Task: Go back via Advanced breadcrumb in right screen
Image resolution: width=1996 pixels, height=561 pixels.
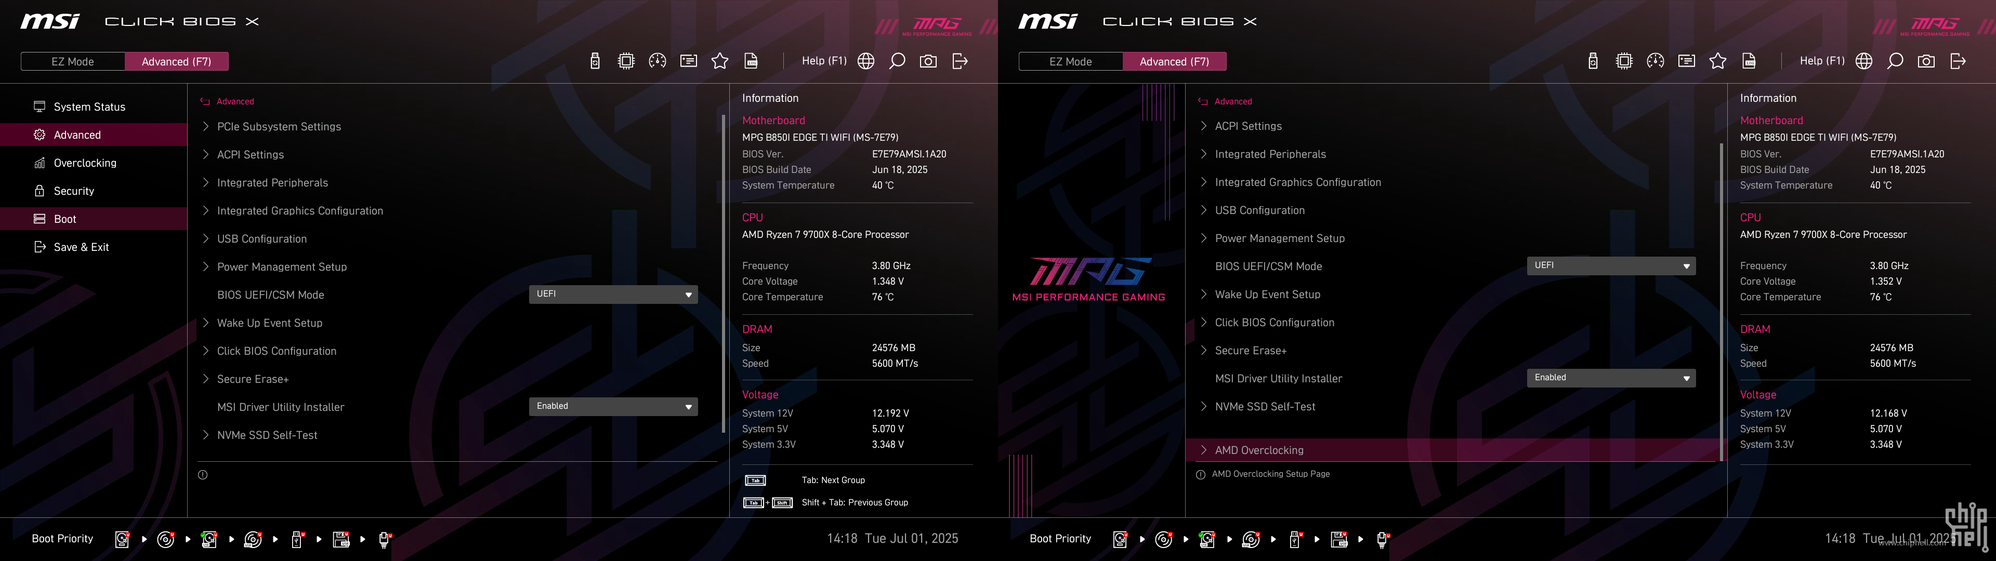Action: pos(1225,101)
